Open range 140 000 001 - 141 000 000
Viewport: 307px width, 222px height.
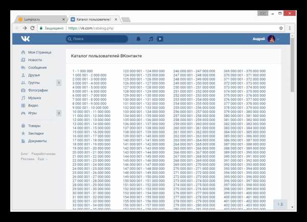(x=144, y=140)
